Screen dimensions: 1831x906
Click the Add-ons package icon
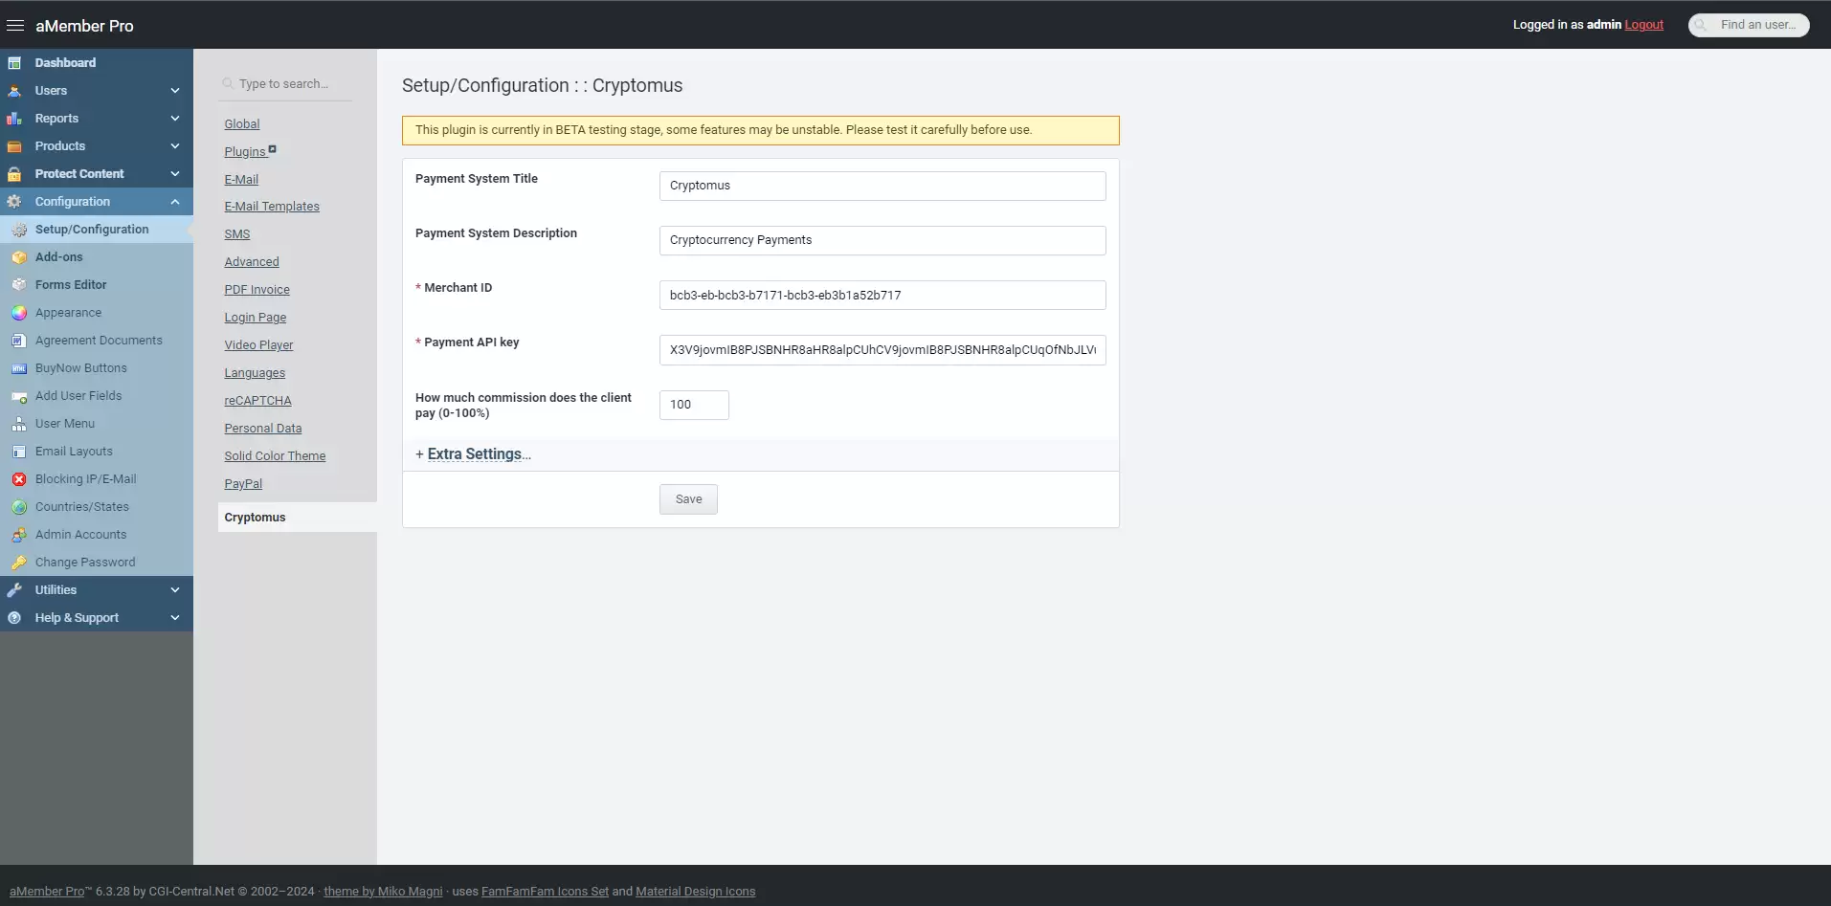pyautogui.click(x=19, y=257)
